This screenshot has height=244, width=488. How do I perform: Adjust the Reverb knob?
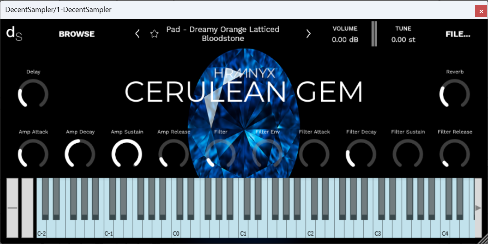[455, 94]
